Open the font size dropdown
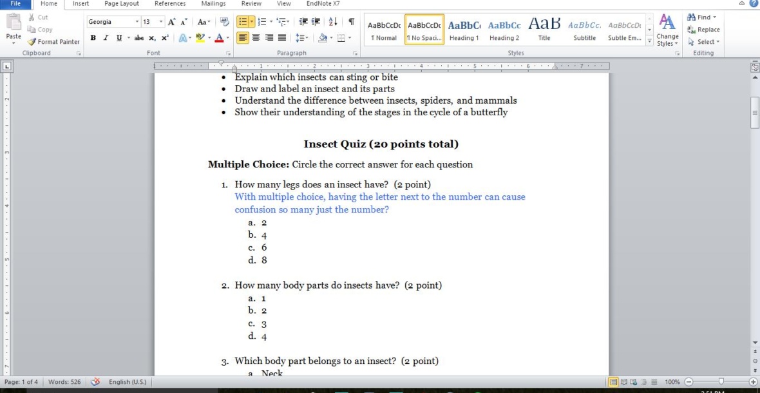Screen dimensions: 760x393 coord(161,22)
